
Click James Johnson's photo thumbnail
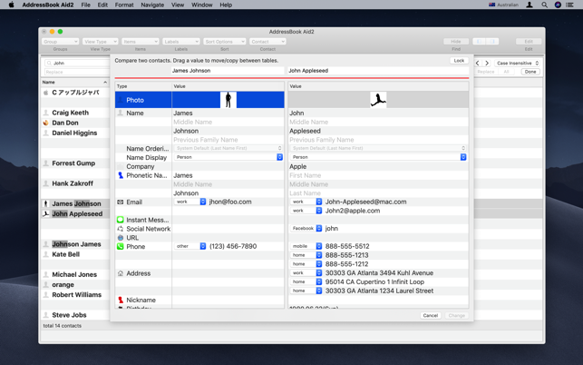pos(228,100)
